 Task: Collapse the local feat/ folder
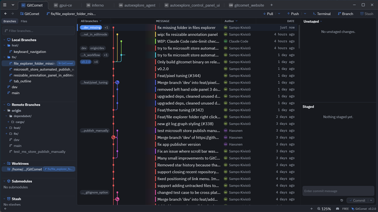click(x=4, y=45)
